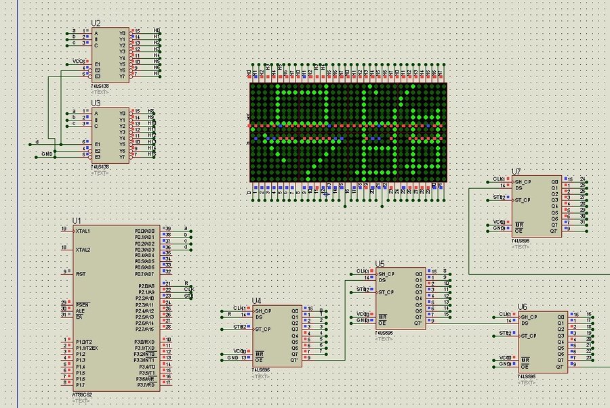Image resolution: width=610 pixels, height=408 pixels.
Task: Select the U3 74LS138 decoder component
Action: (110, 134)
